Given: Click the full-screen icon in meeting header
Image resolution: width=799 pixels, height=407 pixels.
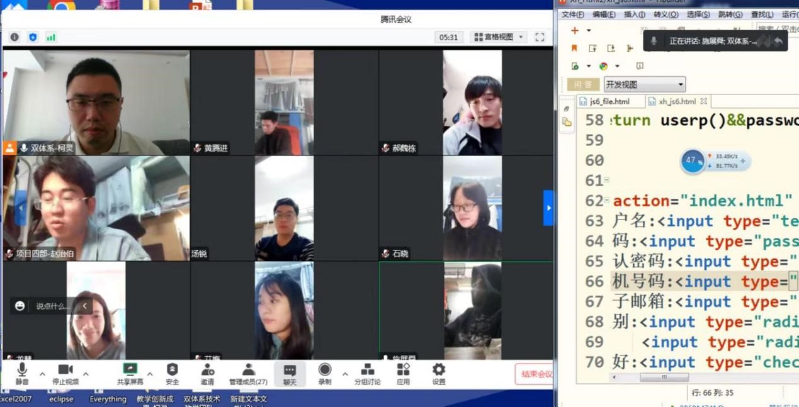Looking at the screenshot, I should [x=540, y=37].
